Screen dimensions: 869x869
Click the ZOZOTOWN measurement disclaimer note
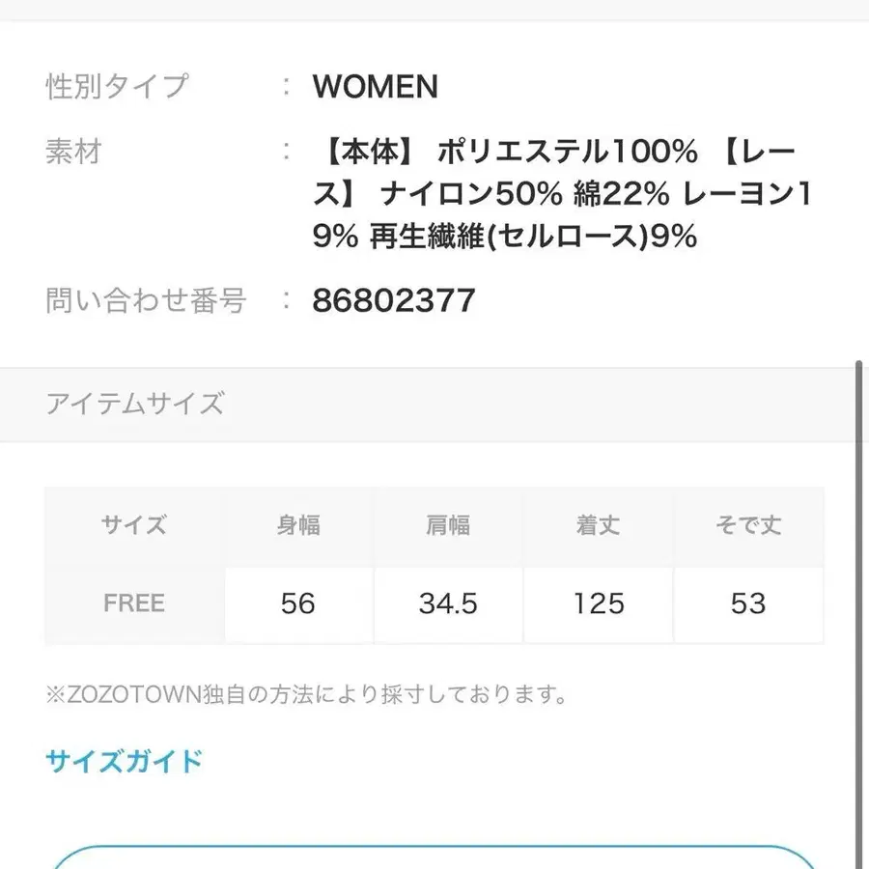(305, 693)
